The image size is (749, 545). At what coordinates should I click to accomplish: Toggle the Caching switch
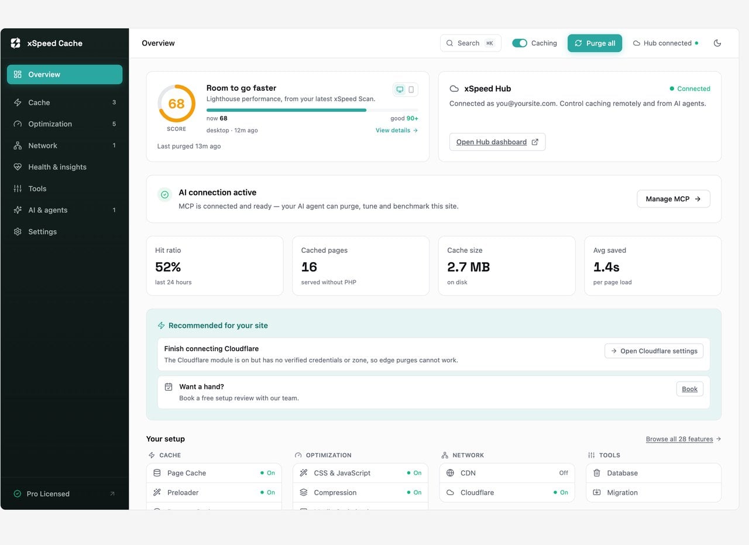[520, 43]
